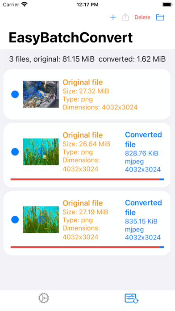
Task: Open the folder browse icon
Action: coord(160,17)
